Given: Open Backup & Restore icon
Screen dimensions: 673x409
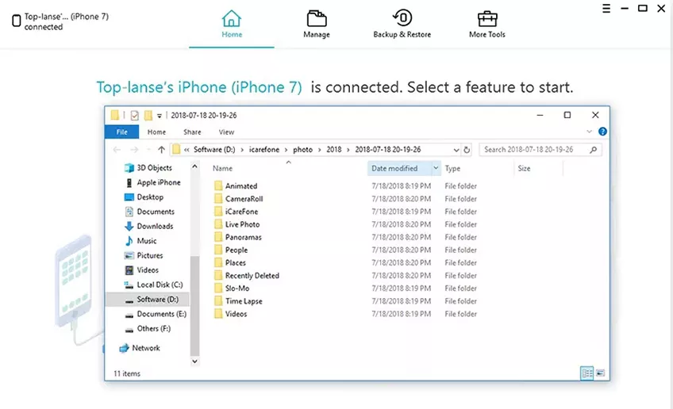Looking at the screenshot, I should point(402,18).
